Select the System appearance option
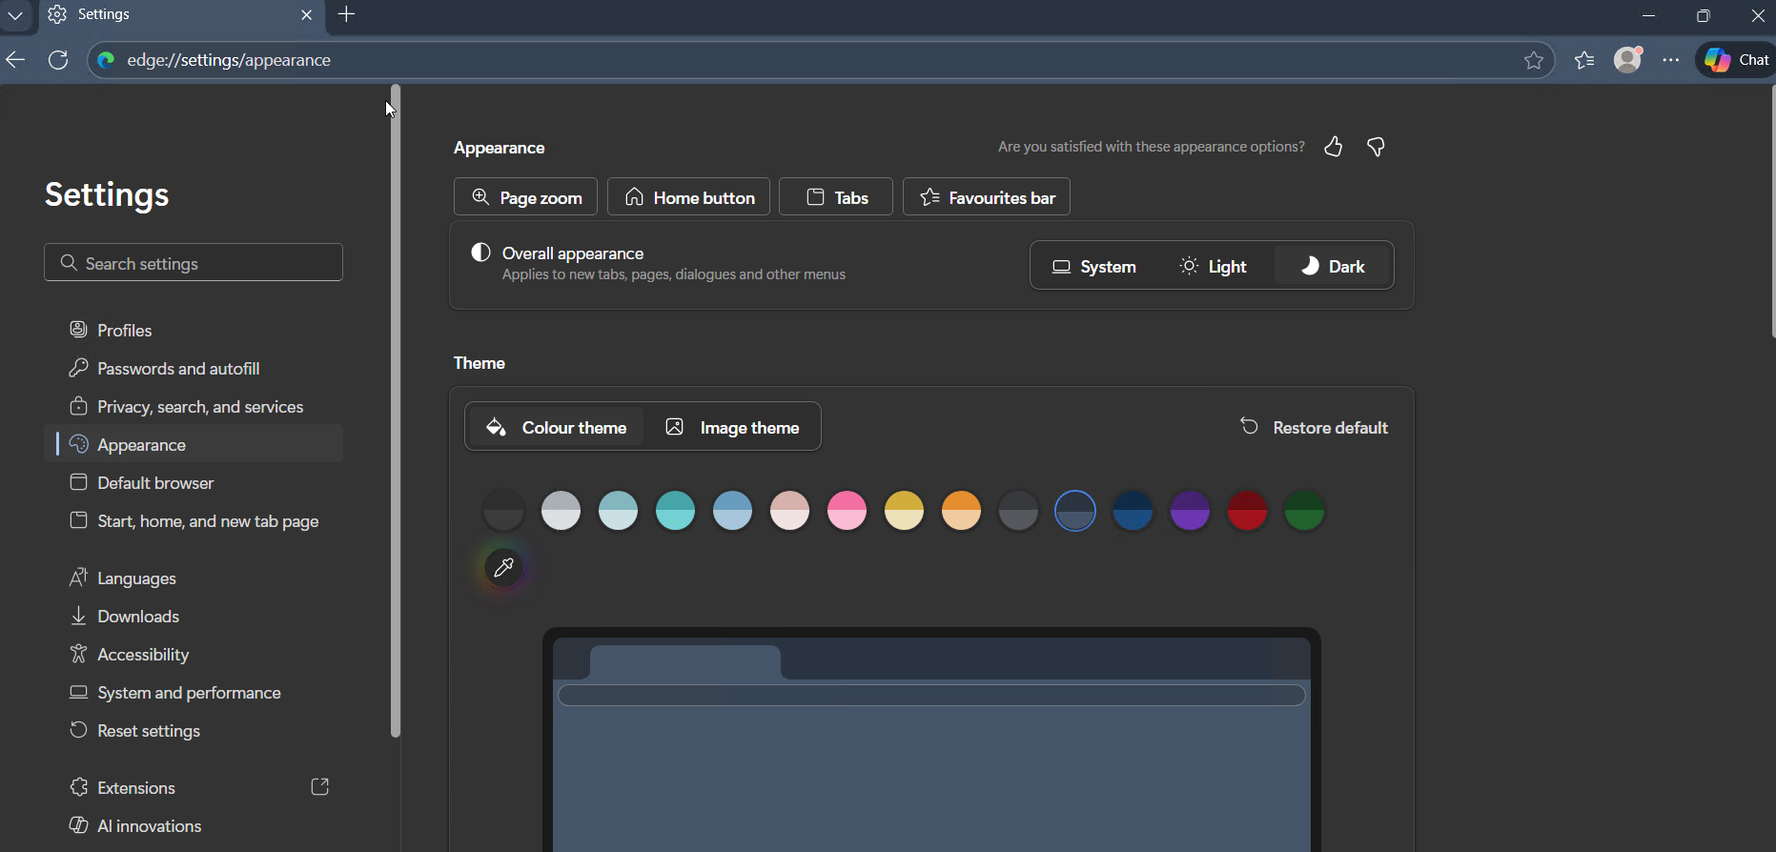This screenshot has height=852, width=1776. (x=1094, y=267)
